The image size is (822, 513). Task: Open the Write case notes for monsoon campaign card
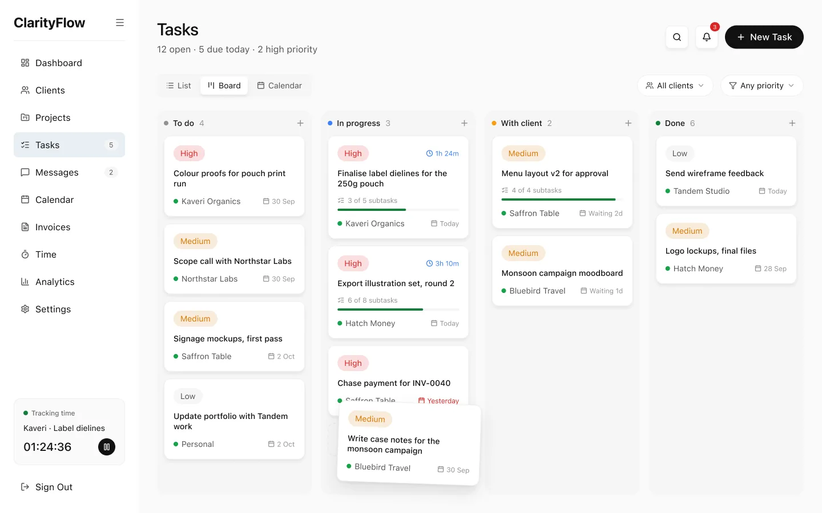coord(409,445)
